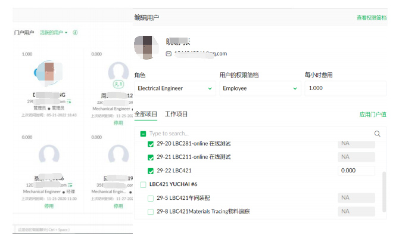Click the project list vertical scrollbar
This screenshot has height=241, width=396.
(384, 191)
